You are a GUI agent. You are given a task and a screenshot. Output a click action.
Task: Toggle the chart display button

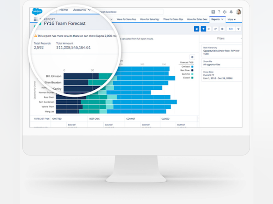pyautogui.click(x=197, y=29)
